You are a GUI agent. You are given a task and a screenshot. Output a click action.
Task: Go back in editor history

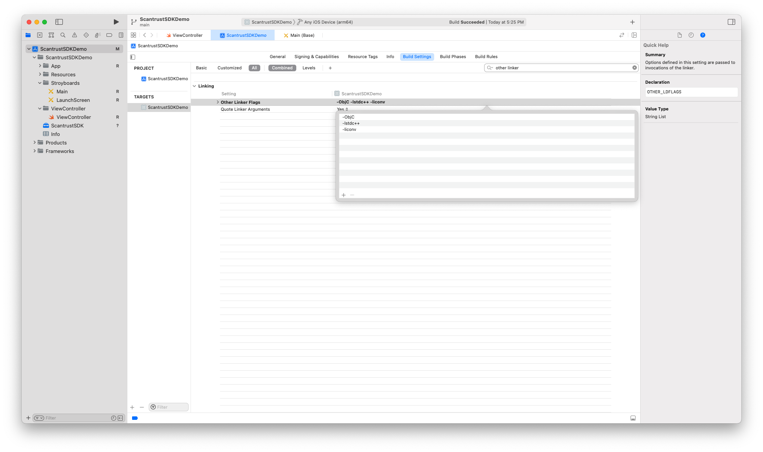pos(144,35)
